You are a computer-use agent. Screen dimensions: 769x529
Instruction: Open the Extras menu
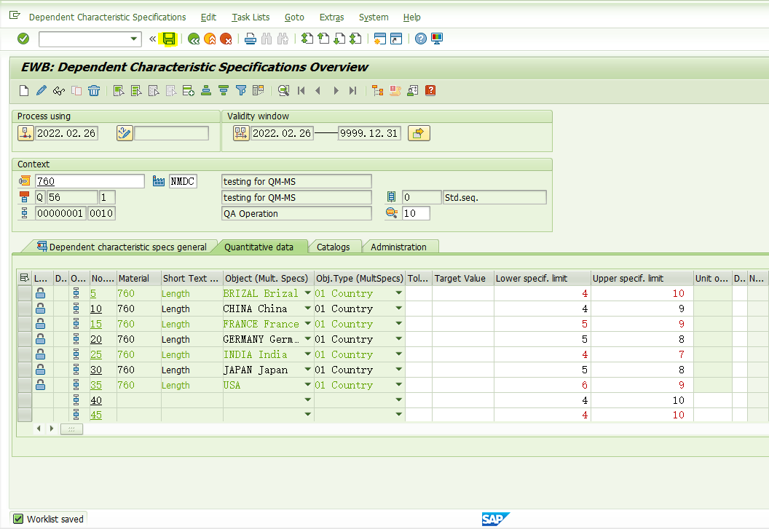coord(331,17)
